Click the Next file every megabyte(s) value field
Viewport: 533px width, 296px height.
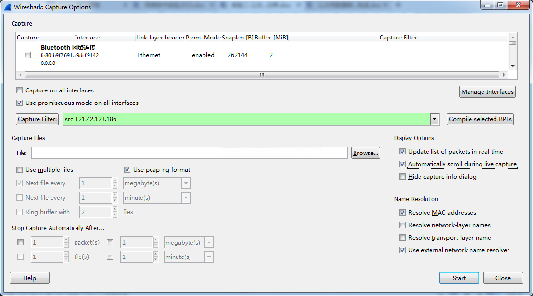pyautogui.click(x=96, y=183)
